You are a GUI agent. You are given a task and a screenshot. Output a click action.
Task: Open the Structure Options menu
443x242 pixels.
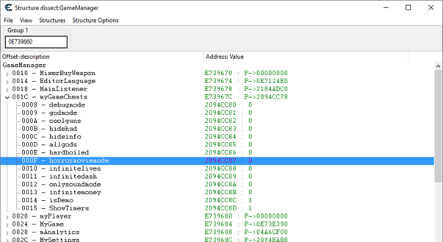click(95, 20)
